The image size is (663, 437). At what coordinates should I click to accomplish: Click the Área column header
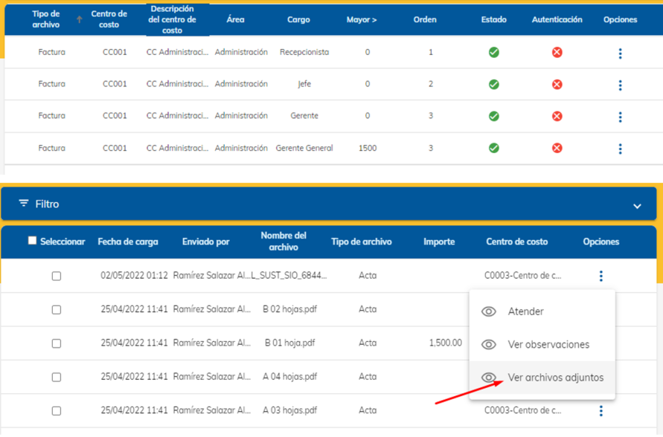point(236,19)
